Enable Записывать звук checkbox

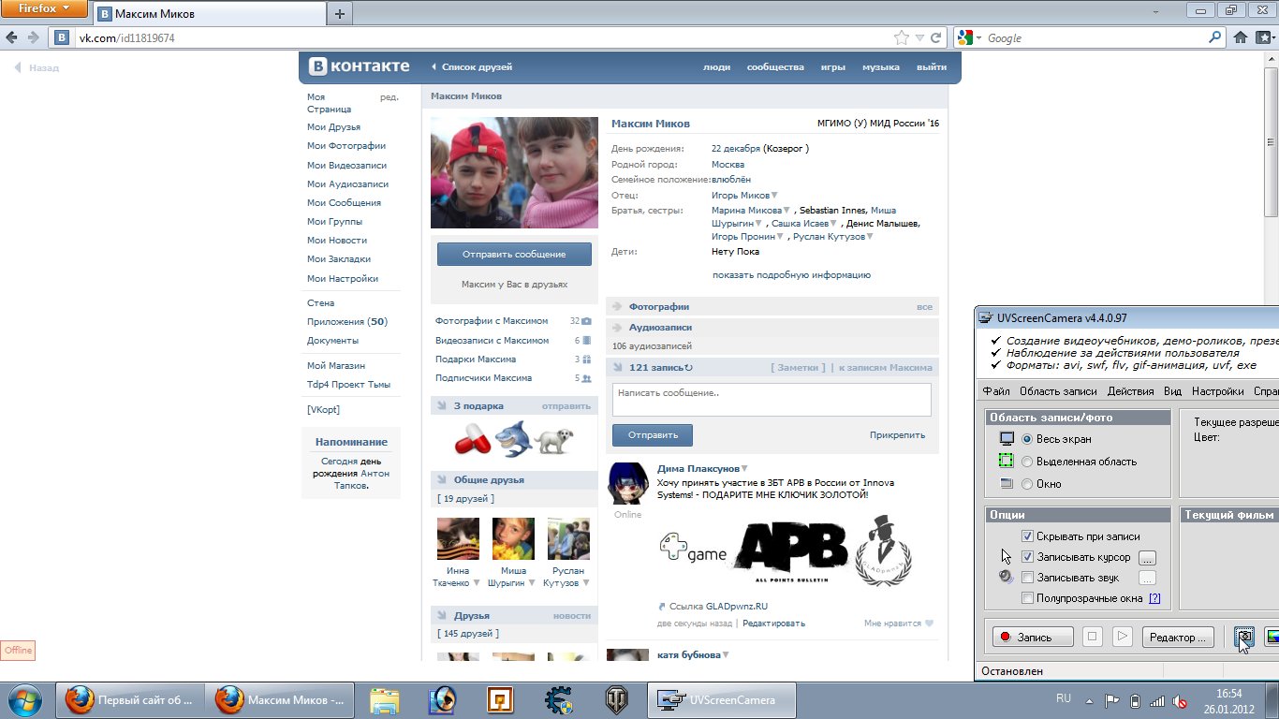coord(1027,578)
